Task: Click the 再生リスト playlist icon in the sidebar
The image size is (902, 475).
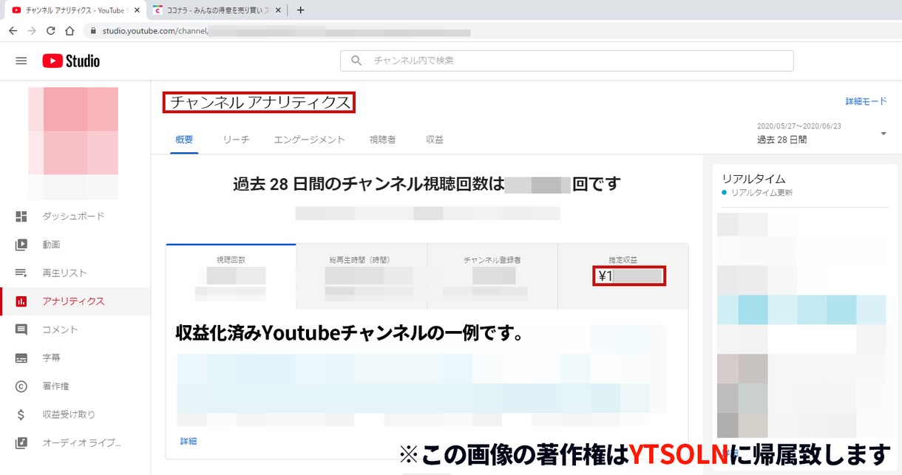Action: 21,273
